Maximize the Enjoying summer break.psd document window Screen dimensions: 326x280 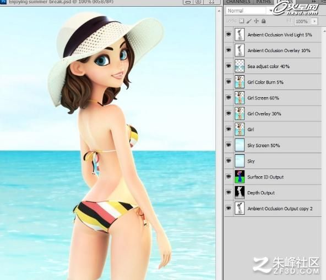click(199, 2)
